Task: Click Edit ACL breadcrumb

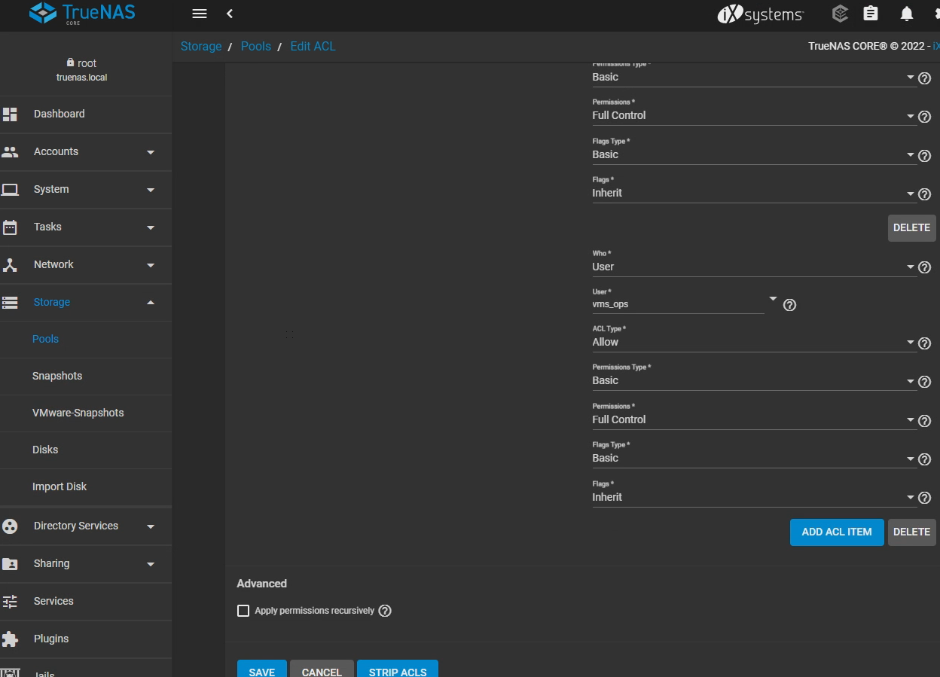Action: point(313,47)
